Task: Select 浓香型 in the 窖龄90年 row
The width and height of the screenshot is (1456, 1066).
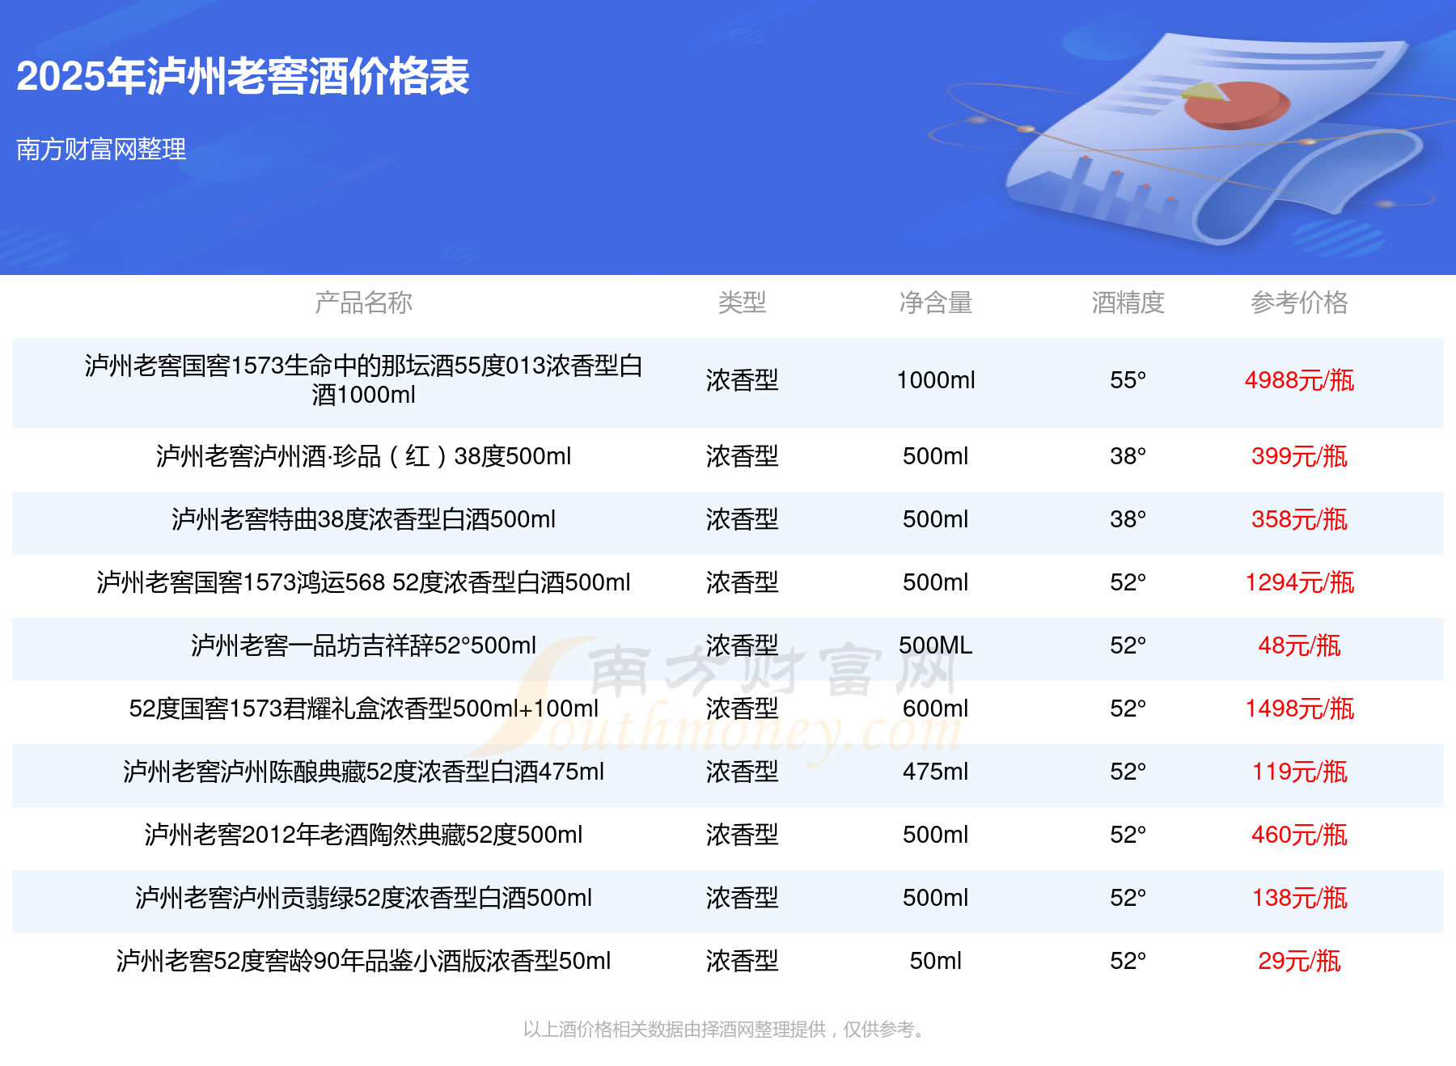Action: (x=742, y=961)
